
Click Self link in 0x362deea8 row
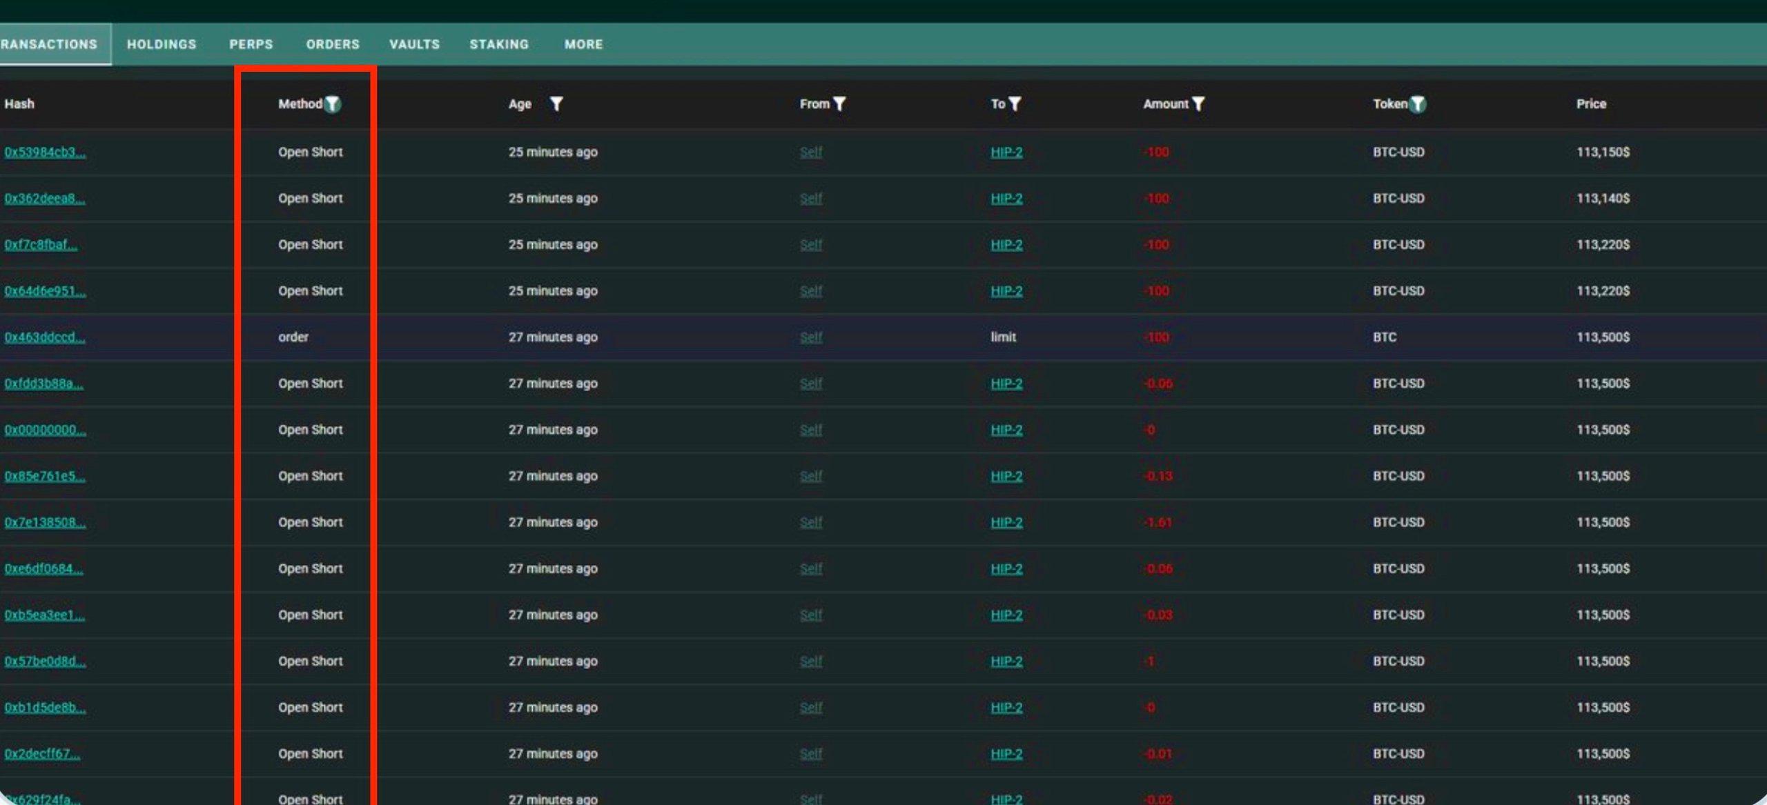(x=811, y=198)
